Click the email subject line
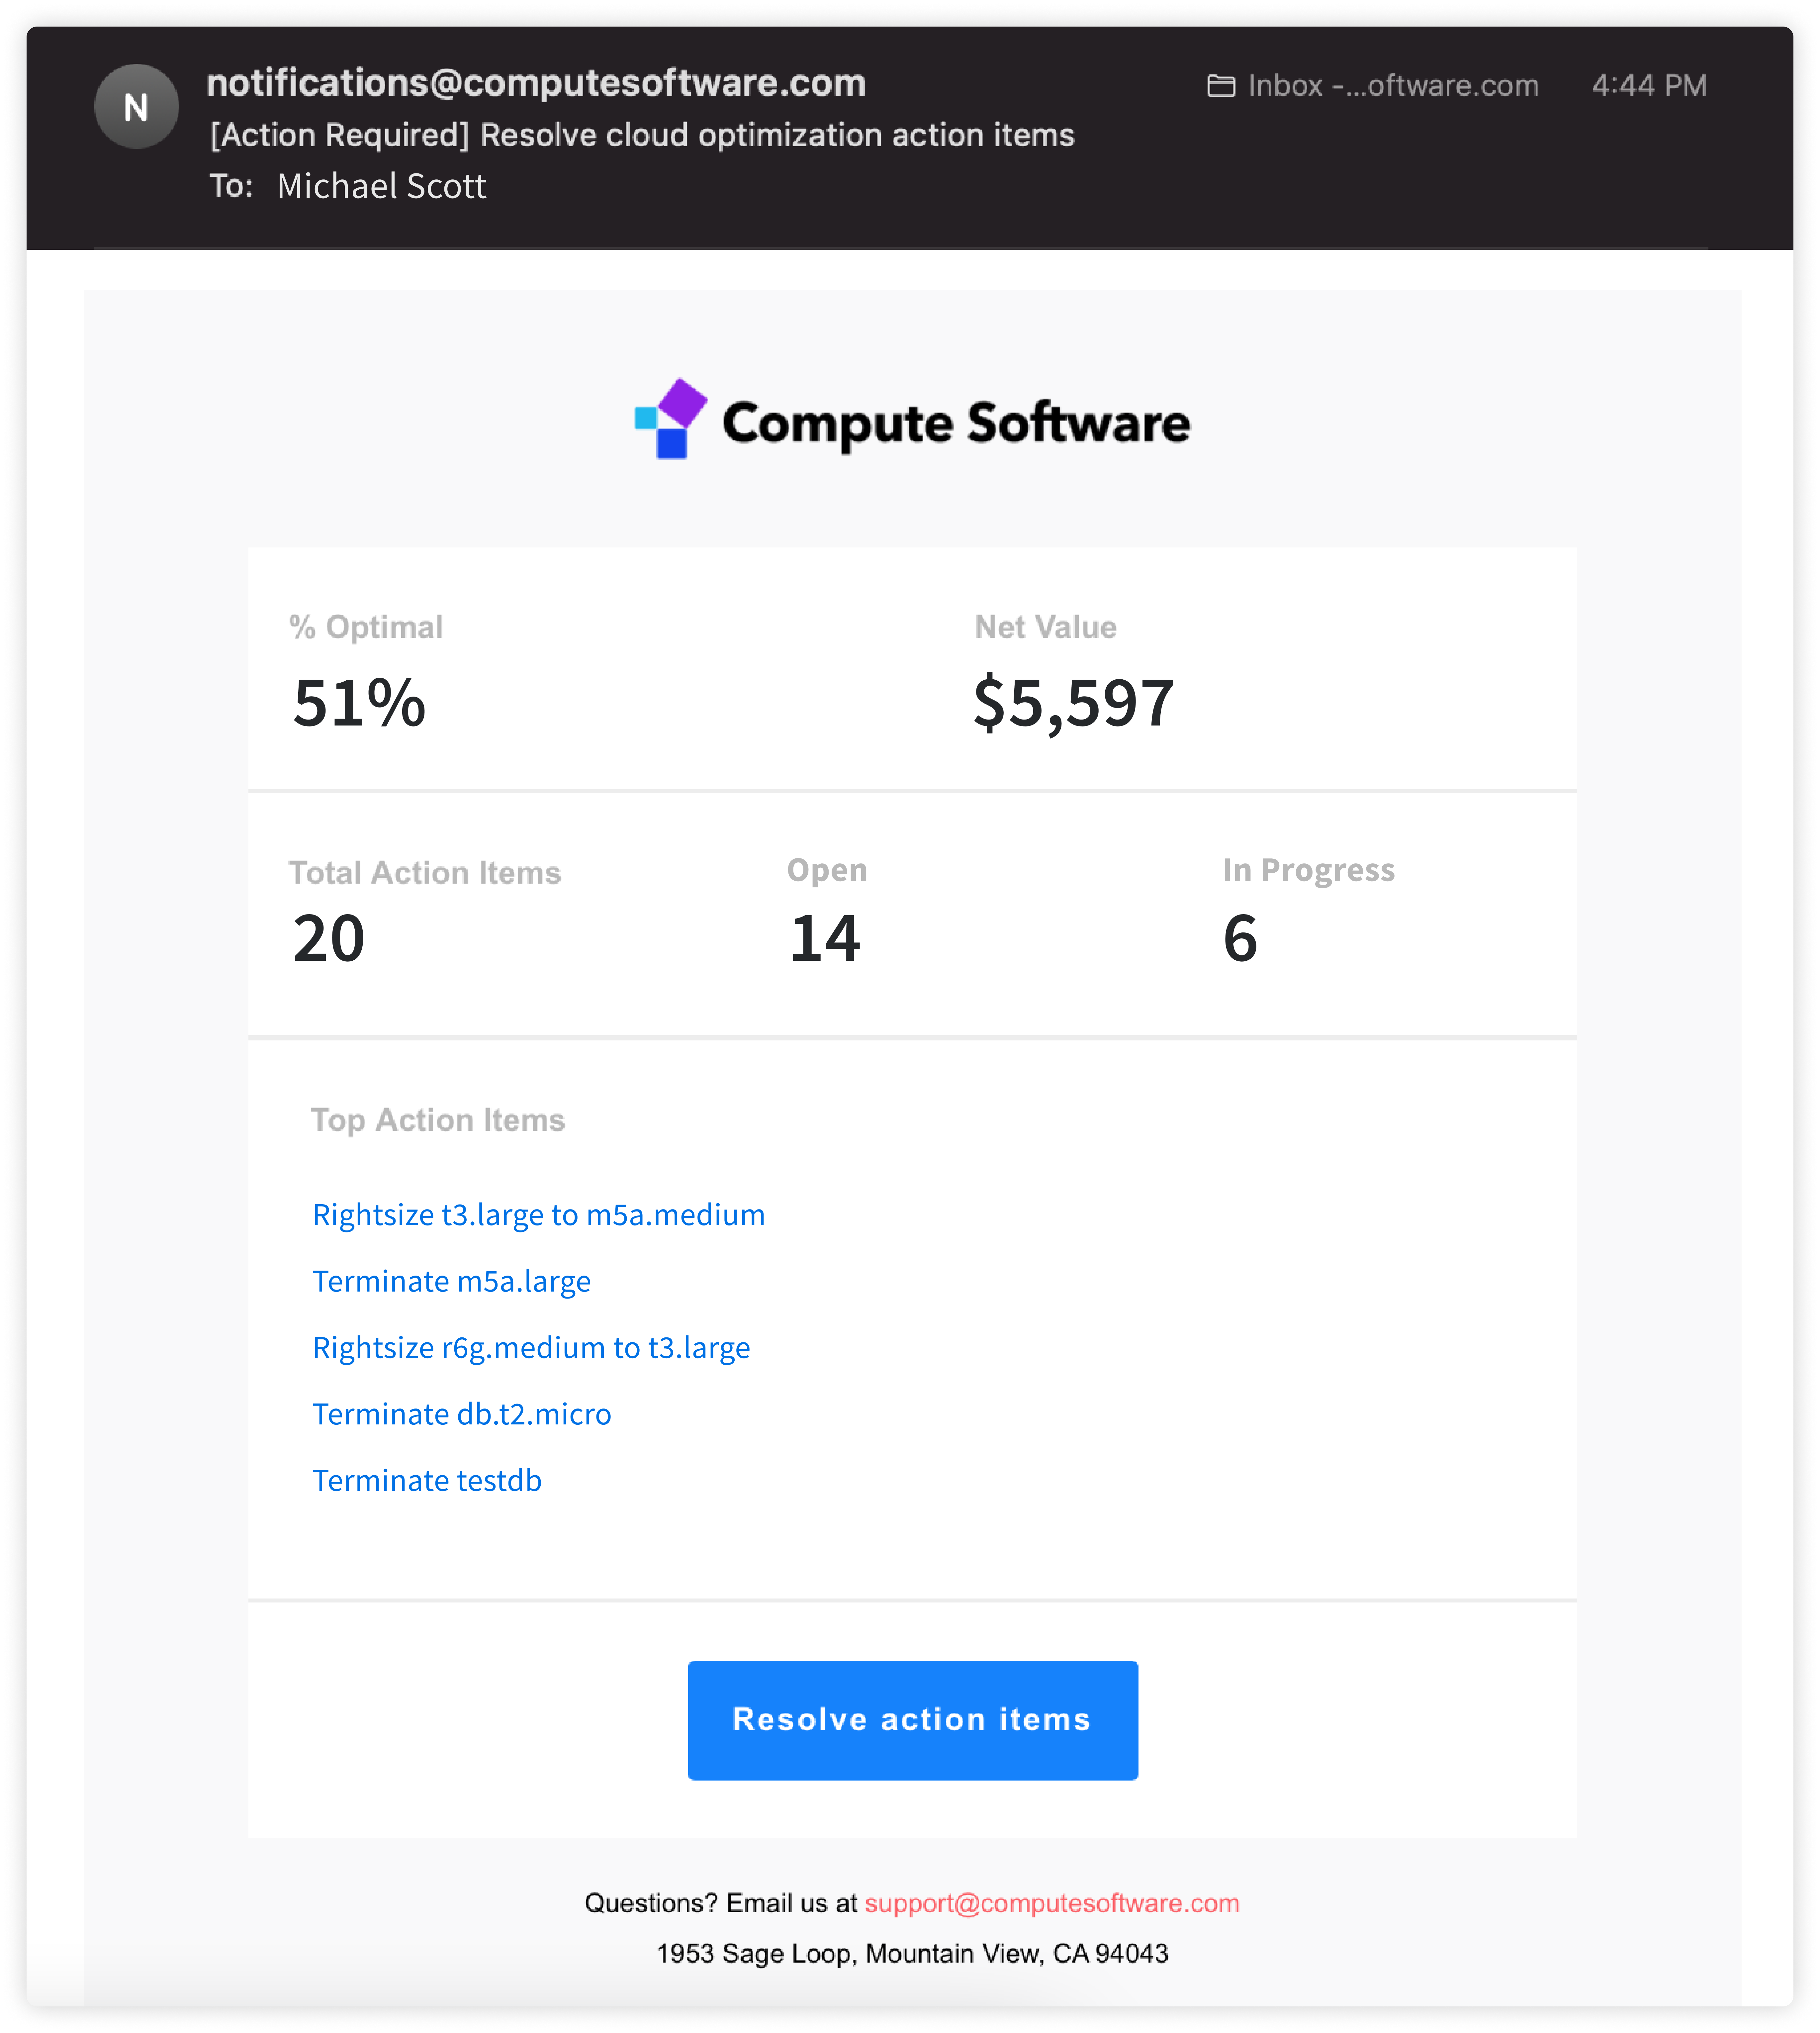This screenshot has height=2033, width=1820. [642, 135]
